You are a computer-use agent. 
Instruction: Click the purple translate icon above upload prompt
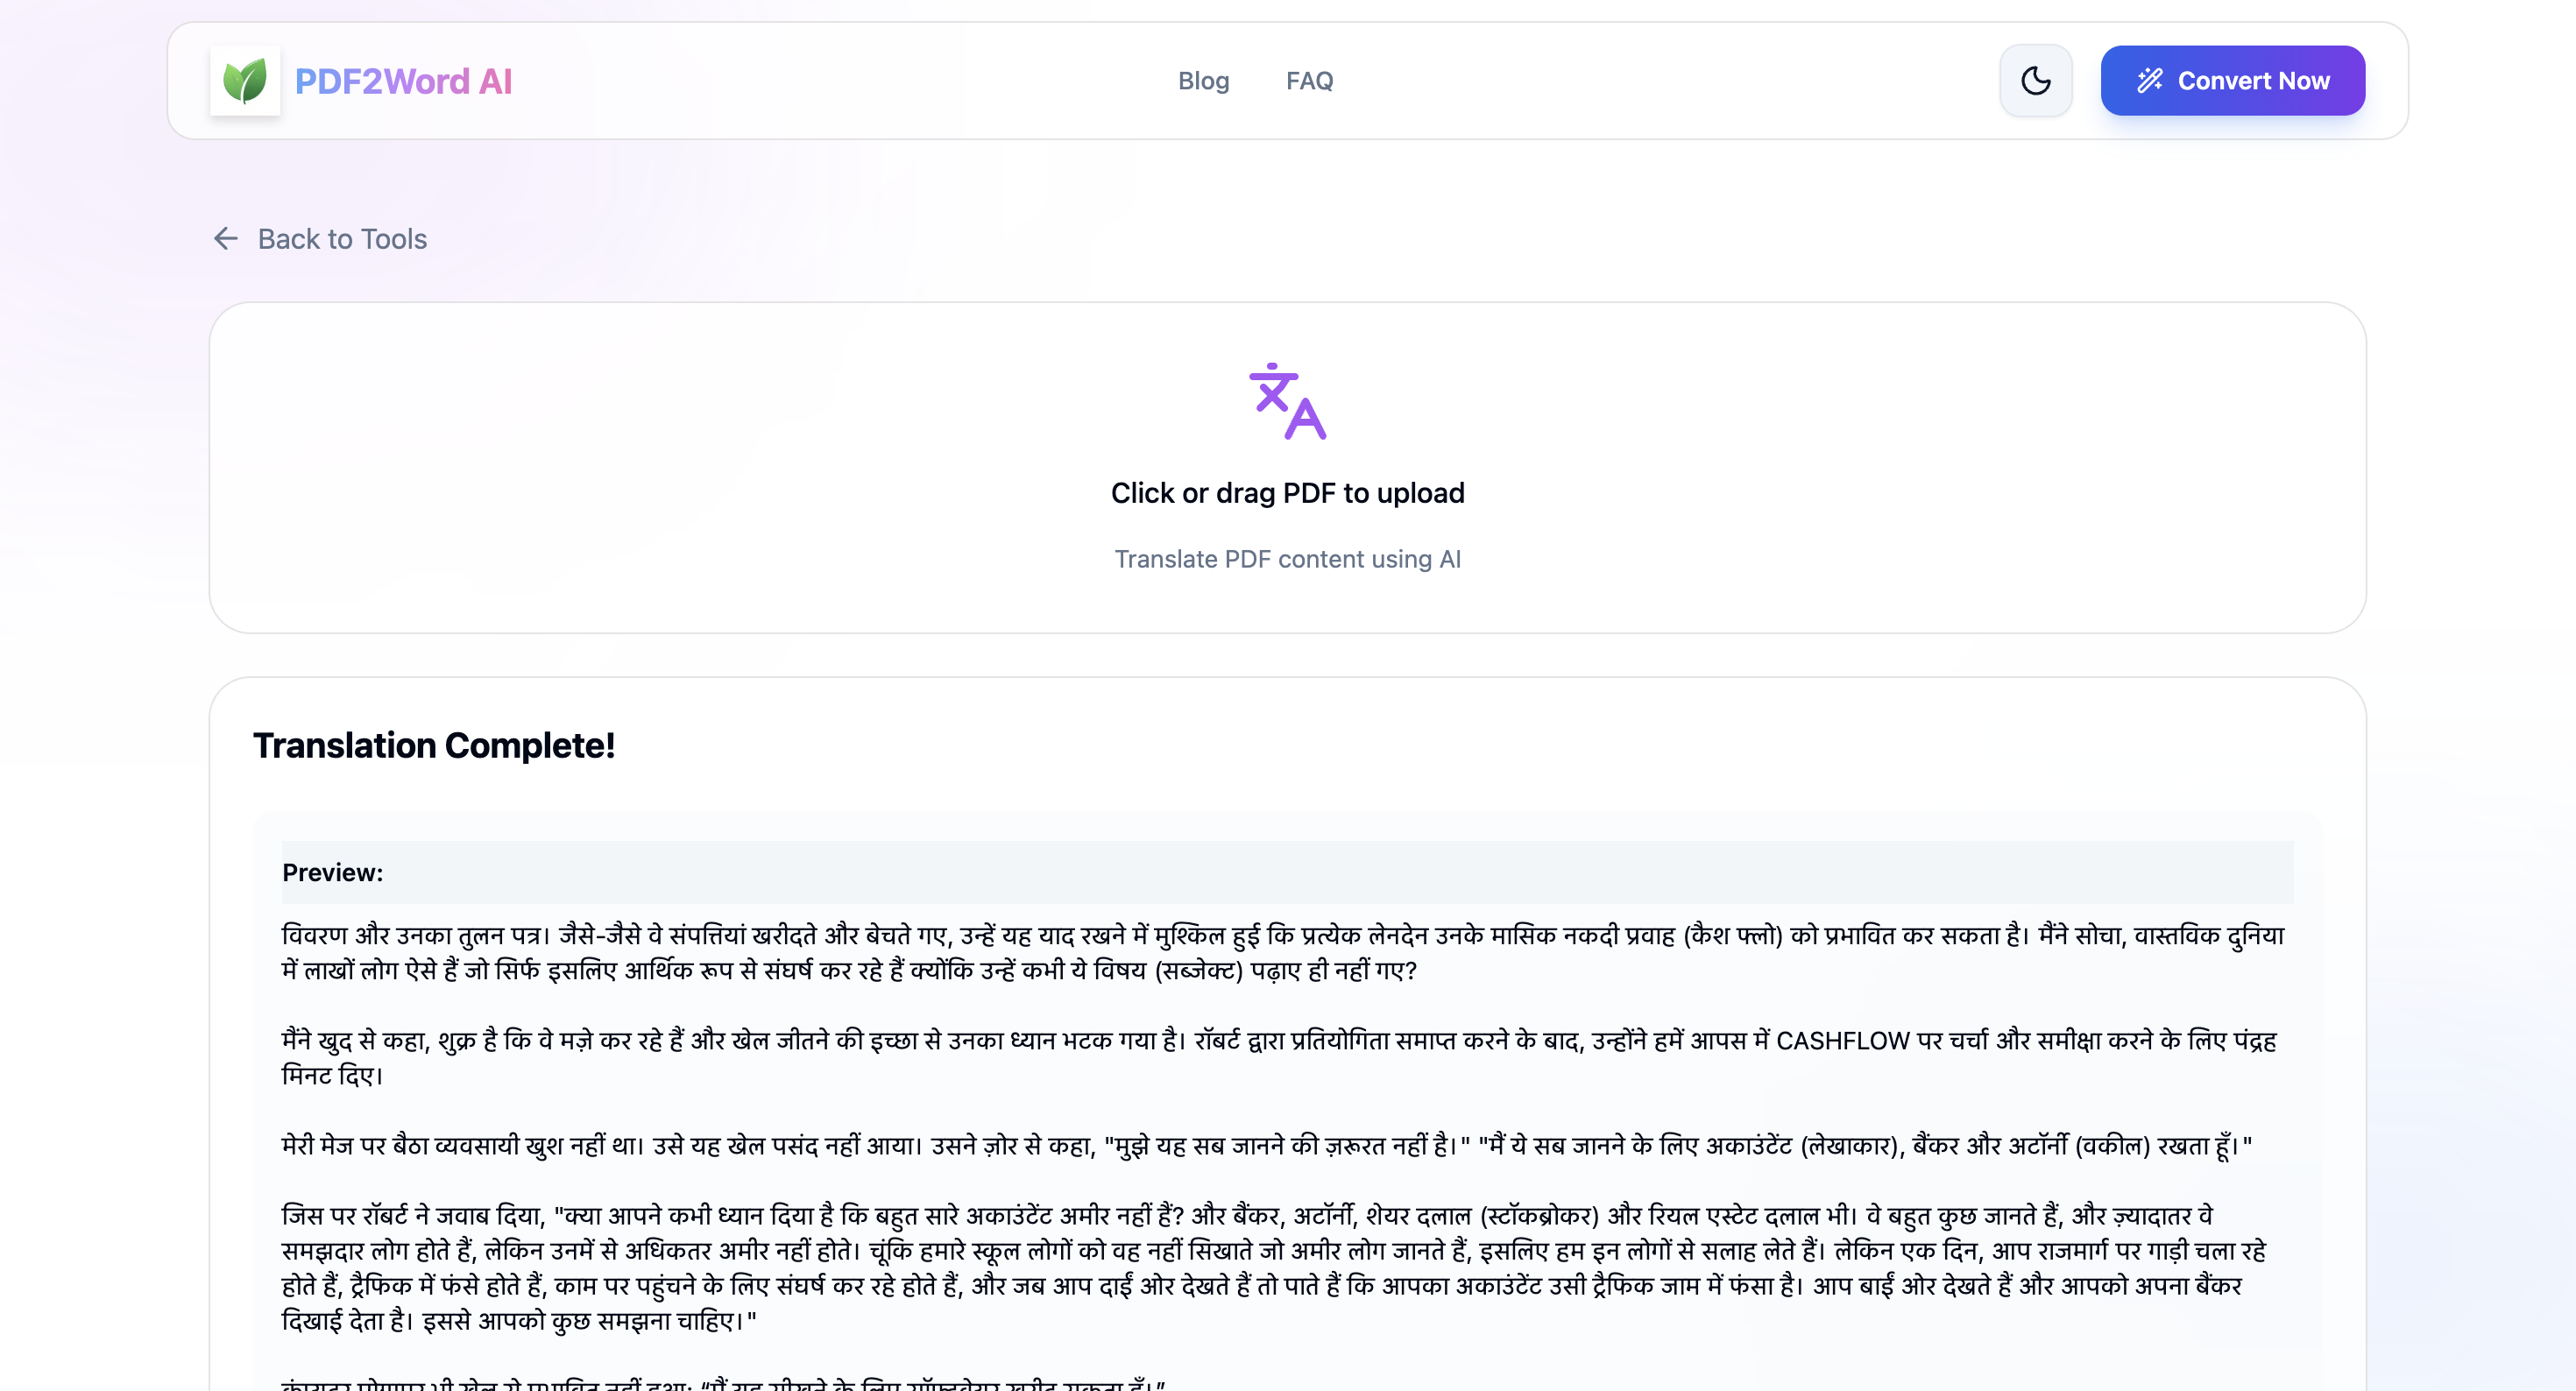click(1288, 403)
